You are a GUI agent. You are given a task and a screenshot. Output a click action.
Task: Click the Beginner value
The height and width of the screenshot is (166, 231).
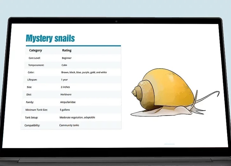(x=66, y=58)
